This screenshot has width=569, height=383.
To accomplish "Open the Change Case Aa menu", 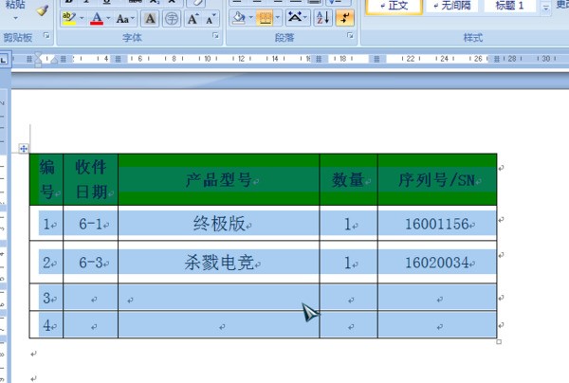I will (125, 19).
